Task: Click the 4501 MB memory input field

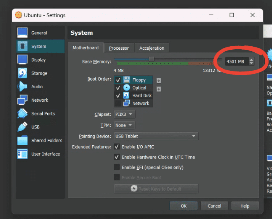Action: point(237,62)
